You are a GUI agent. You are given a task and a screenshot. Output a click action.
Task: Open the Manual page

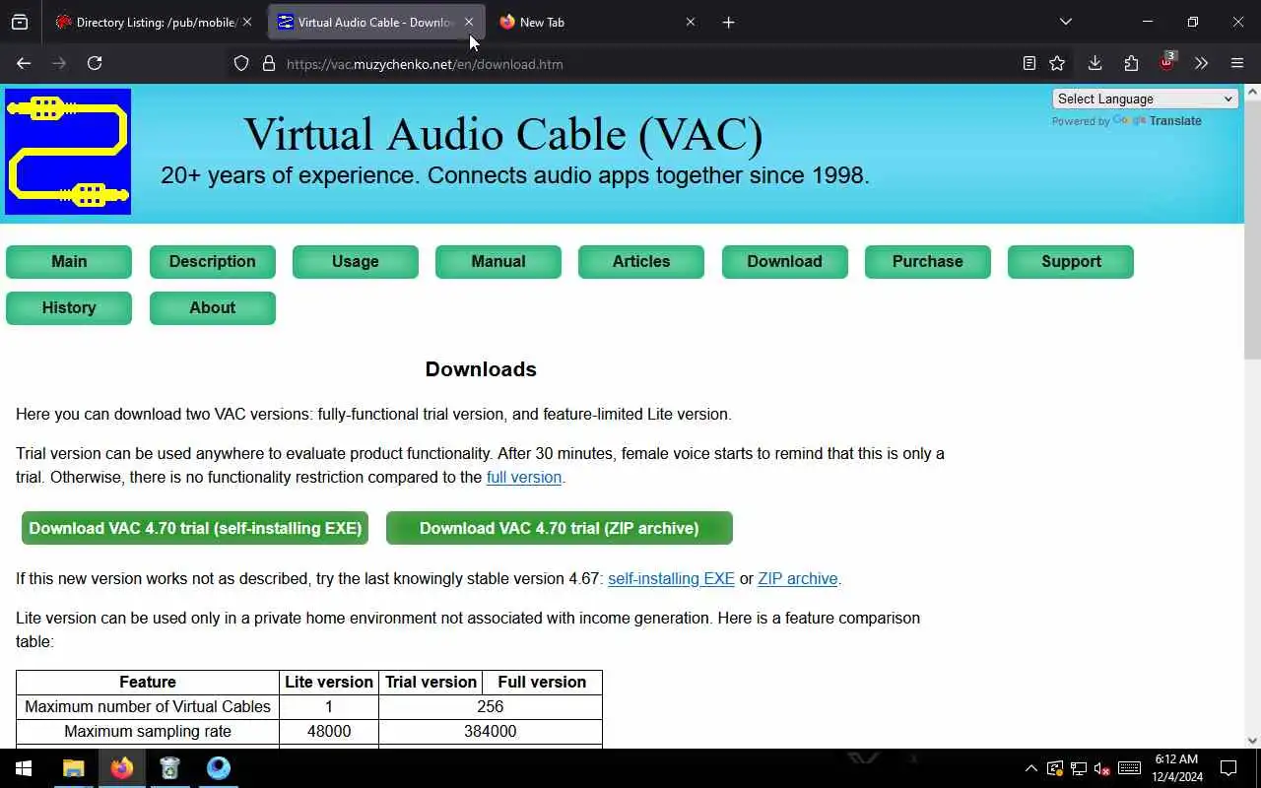coord(498,262)
